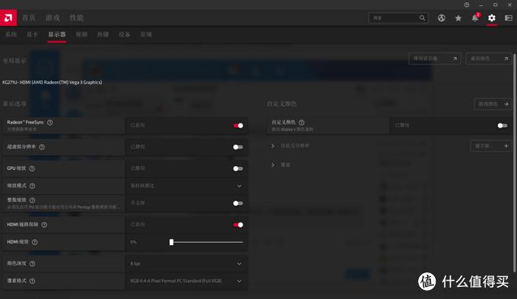Click help icon beside HDMI 链路保障
This screenshot has width=517, height=299.
[44, 225]
